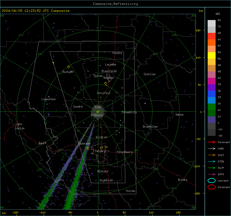Click the Drumheller label
The width and height of the screenshot is (231, 216).
tap(150, 127)
